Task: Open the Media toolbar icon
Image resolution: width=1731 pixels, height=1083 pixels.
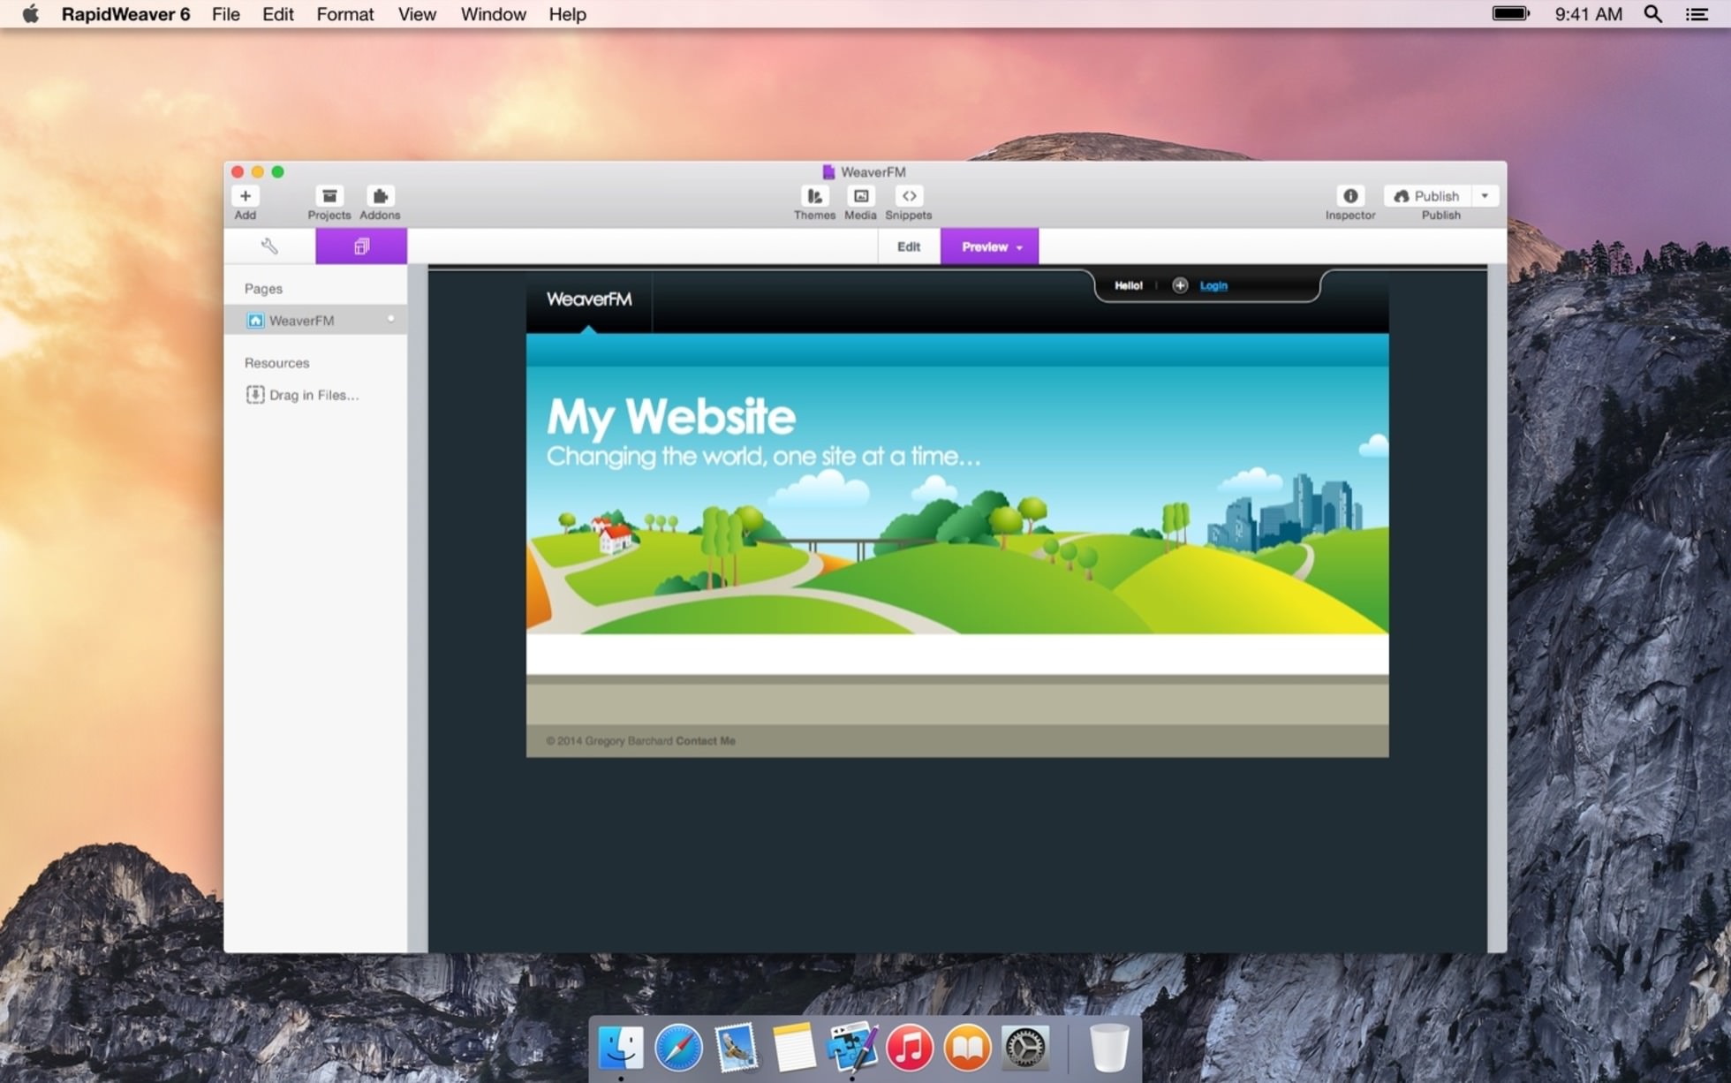Action: pyautogui.click(x=860, y=196)
